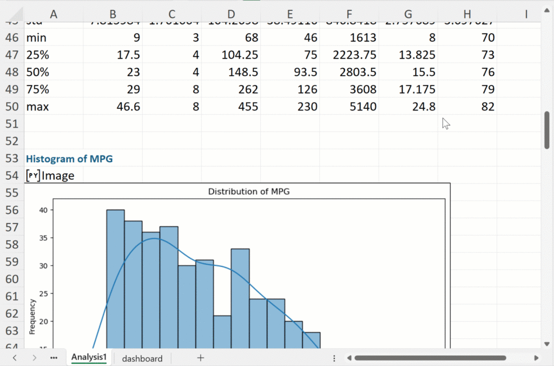The width and height of the screenshot is (554, 366).
Task: Click the horizontal scrollbar right arrow
Action: point(536,358)
